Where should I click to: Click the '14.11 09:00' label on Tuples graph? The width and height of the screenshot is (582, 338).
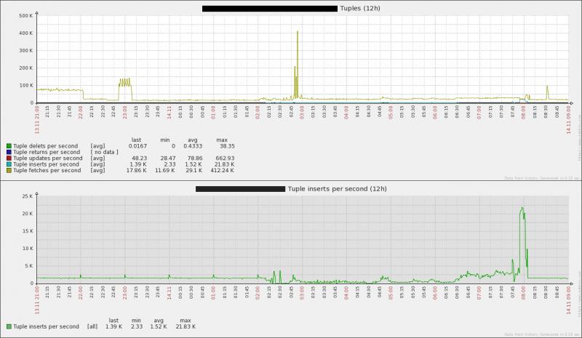568,119
